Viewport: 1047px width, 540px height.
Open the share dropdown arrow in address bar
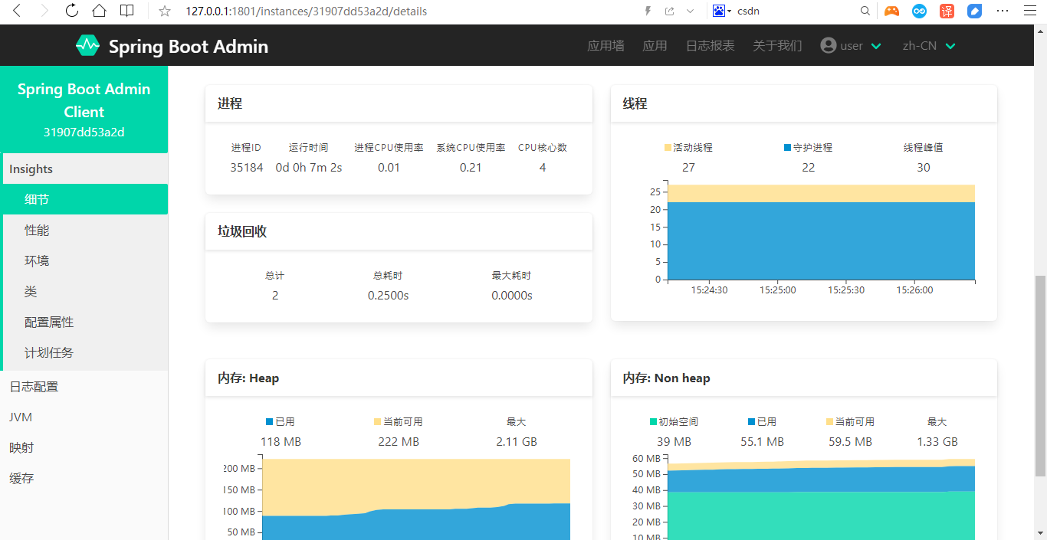tap(690, 11)
